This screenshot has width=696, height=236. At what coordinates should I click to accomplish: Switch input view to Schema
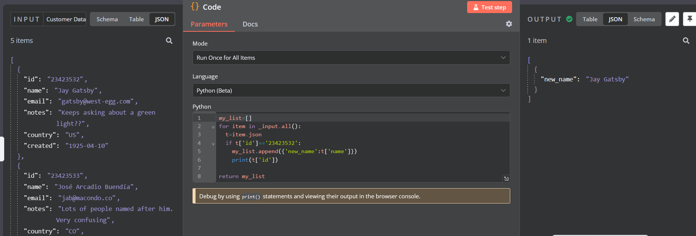tap(107, 19)
